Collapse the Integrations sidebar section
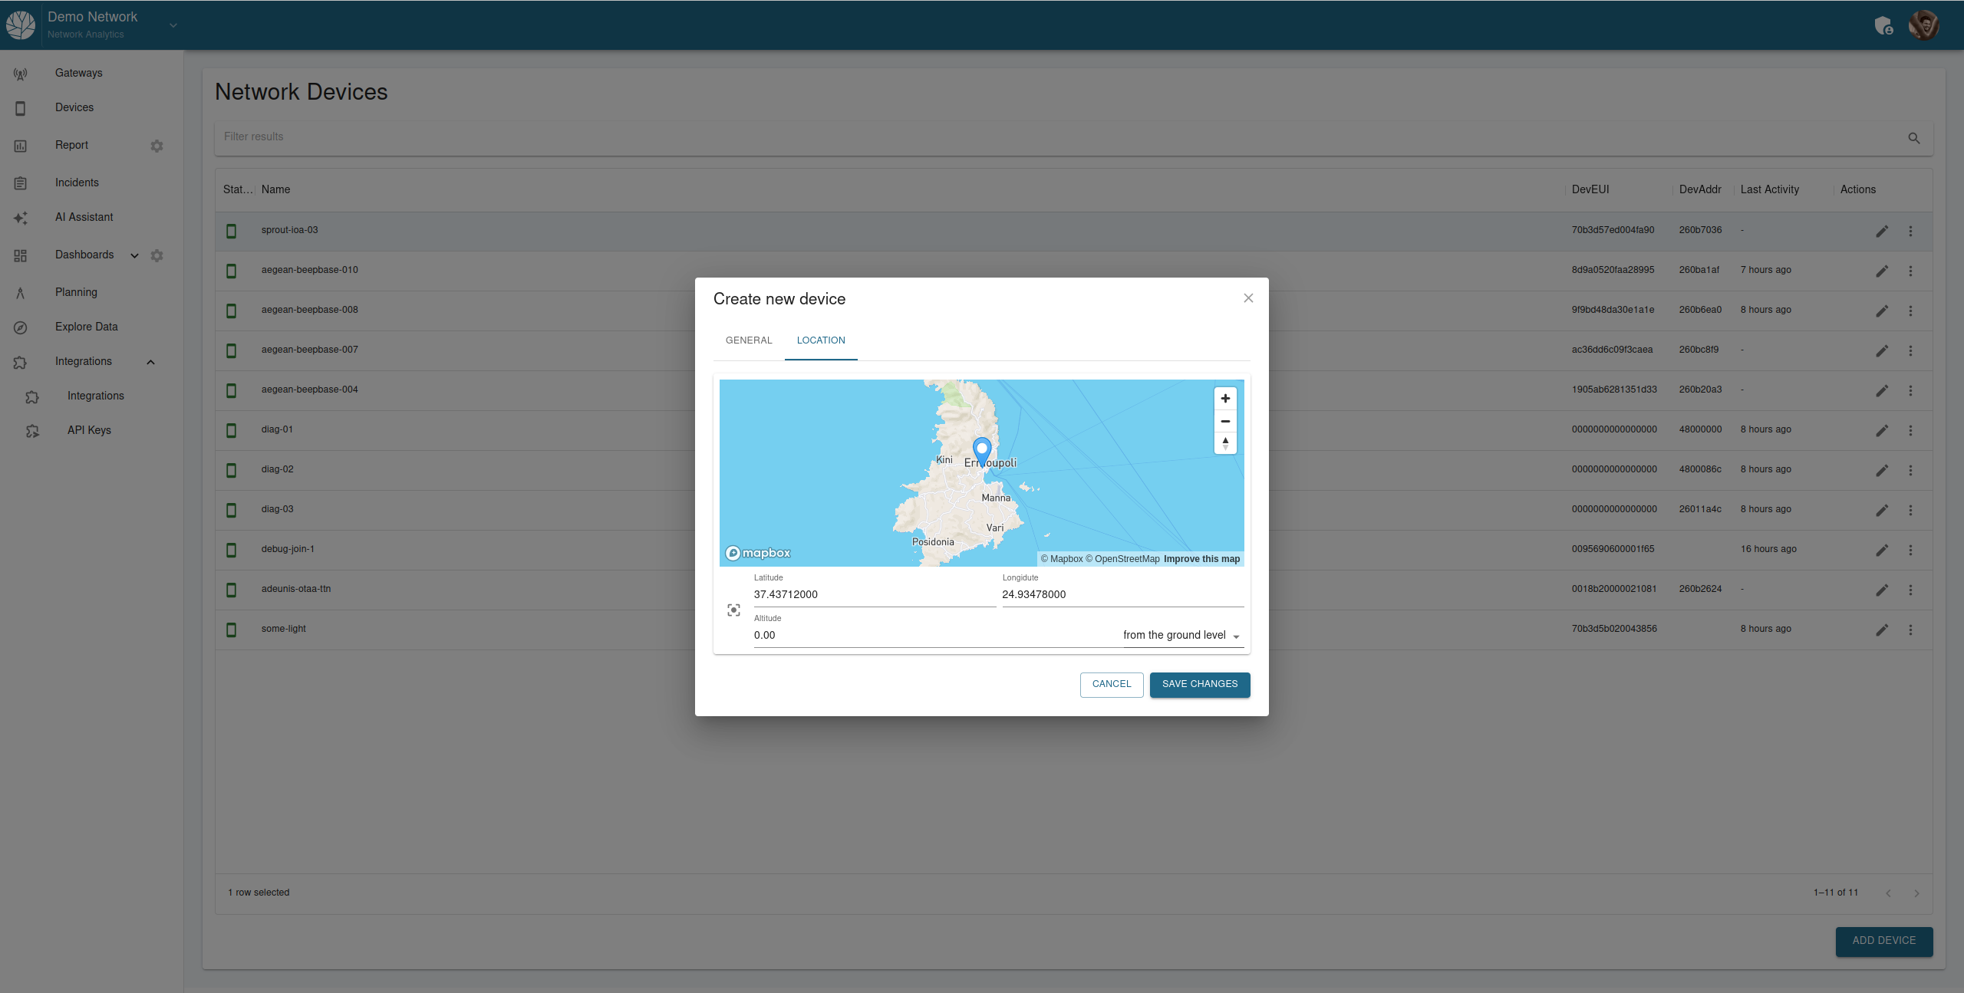Image resolution: width=1964 pixels, height=993 pixels. (151, 362)
